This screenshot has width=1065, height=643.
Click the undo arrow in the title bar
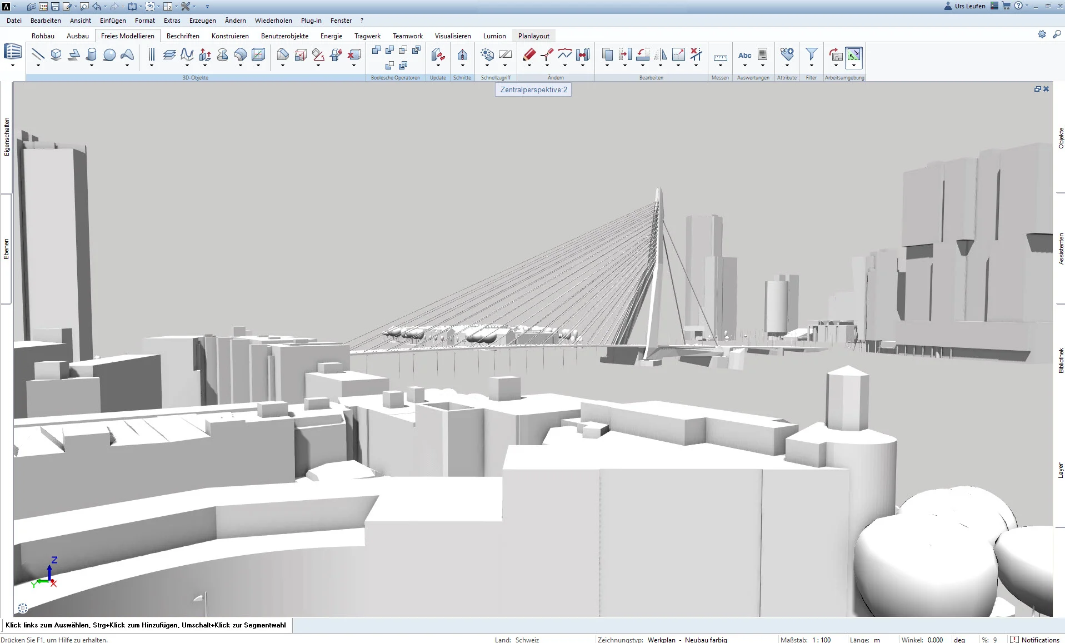pos(97,6)
